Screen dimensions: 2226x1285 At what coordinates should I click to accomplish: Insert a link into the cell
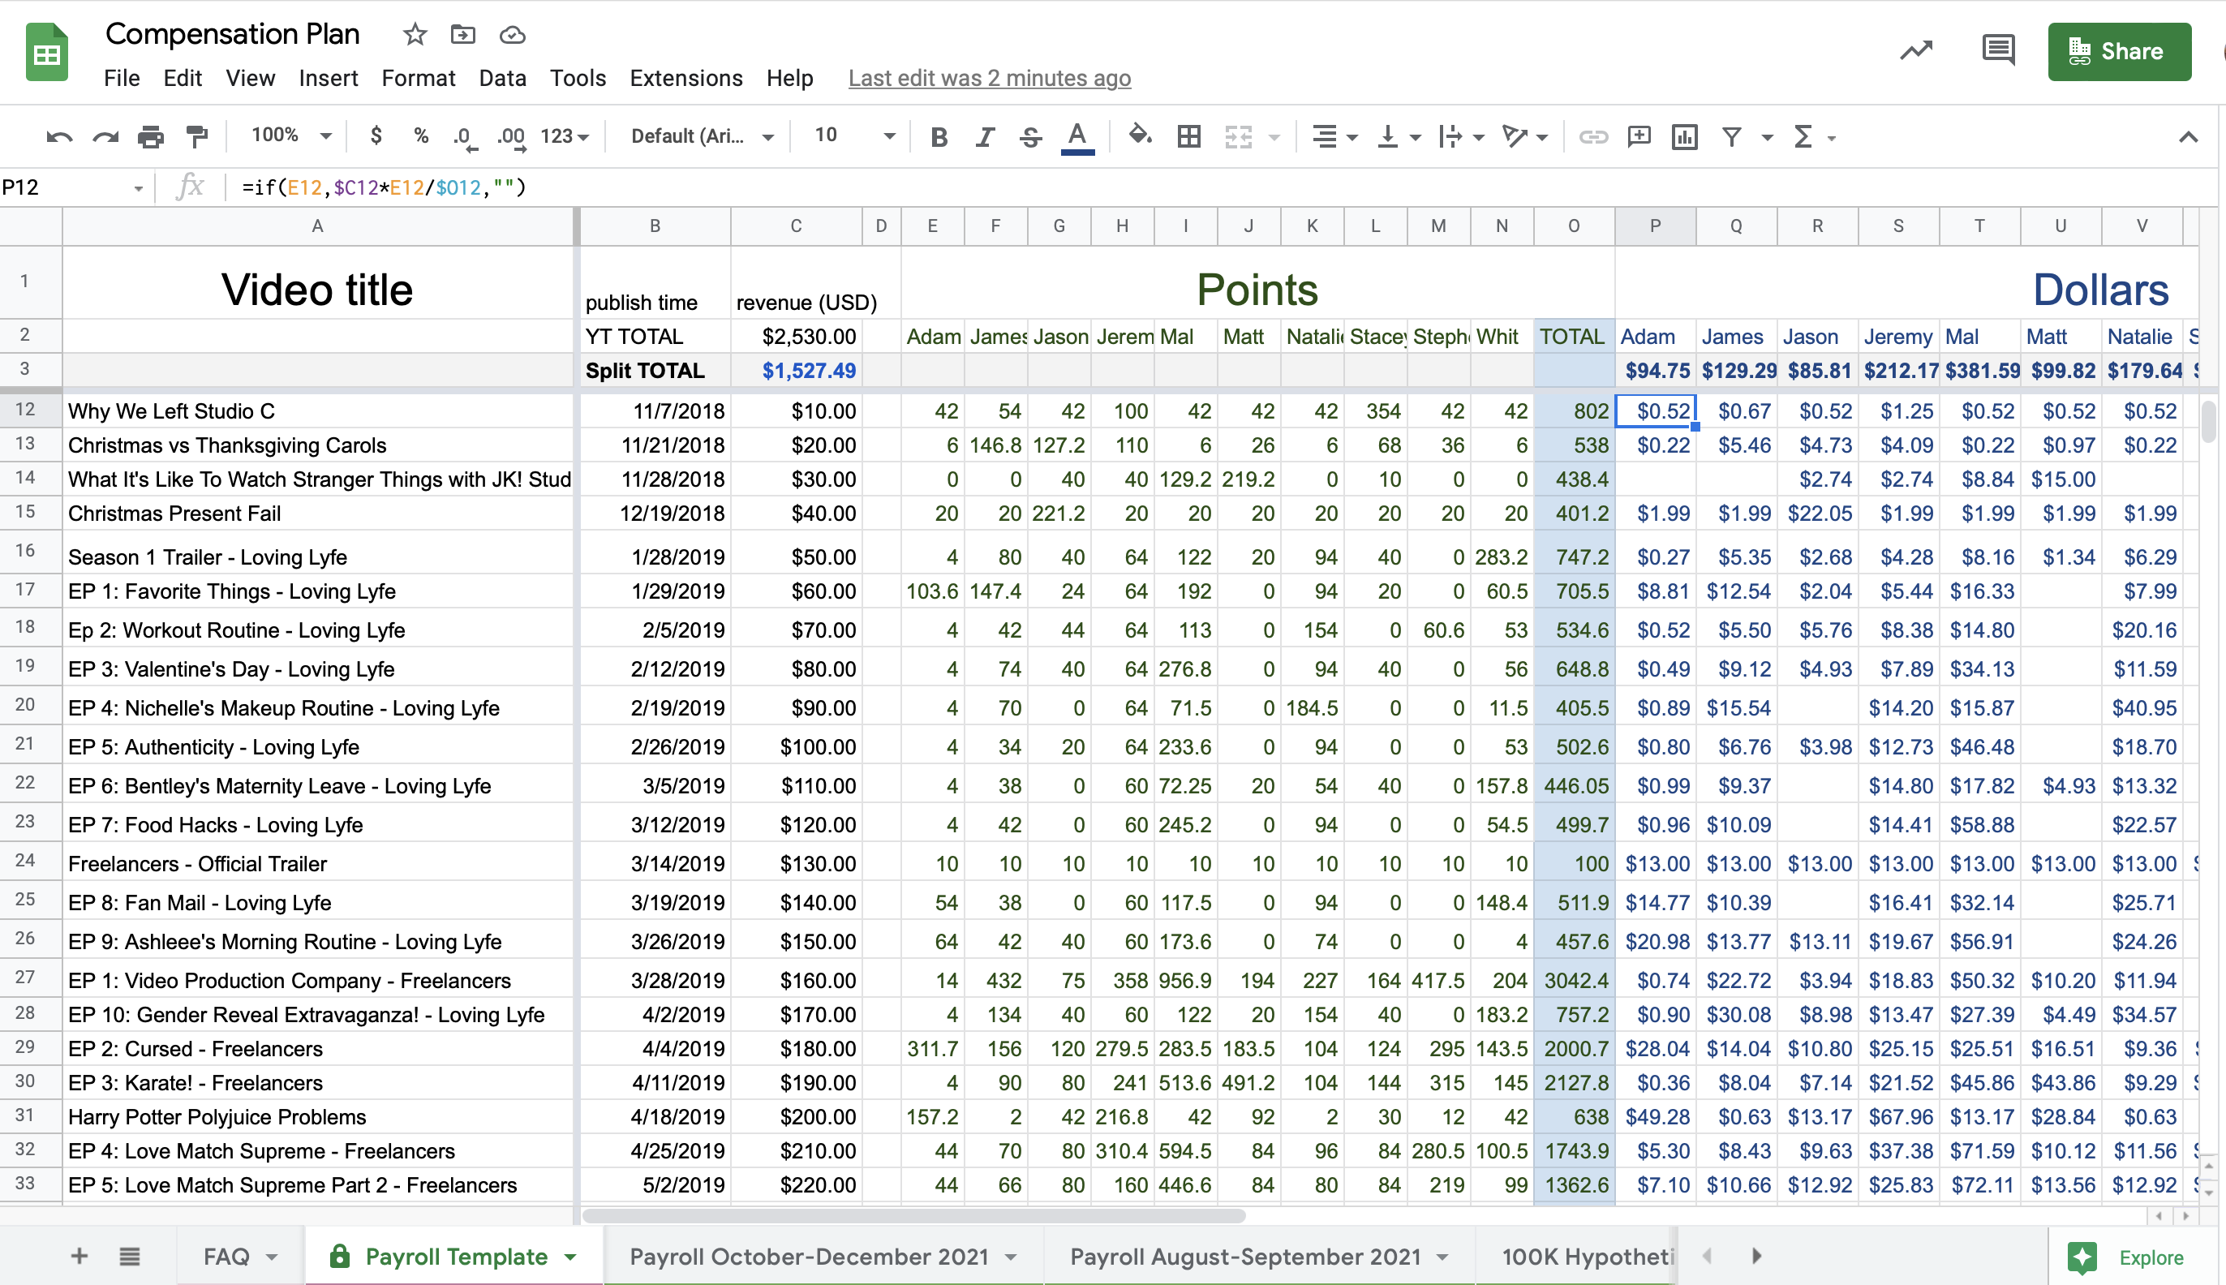(1593, 136)
